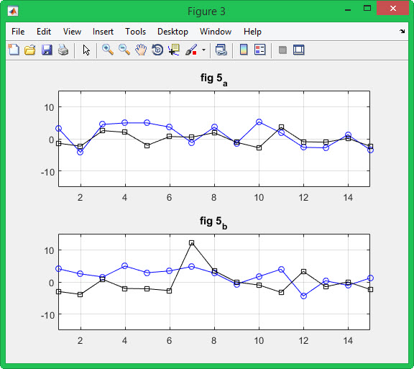This screenshot has height=369, width=414.
Task: Hide Plot Tools with gray square icon
Action: pos(282,50)
